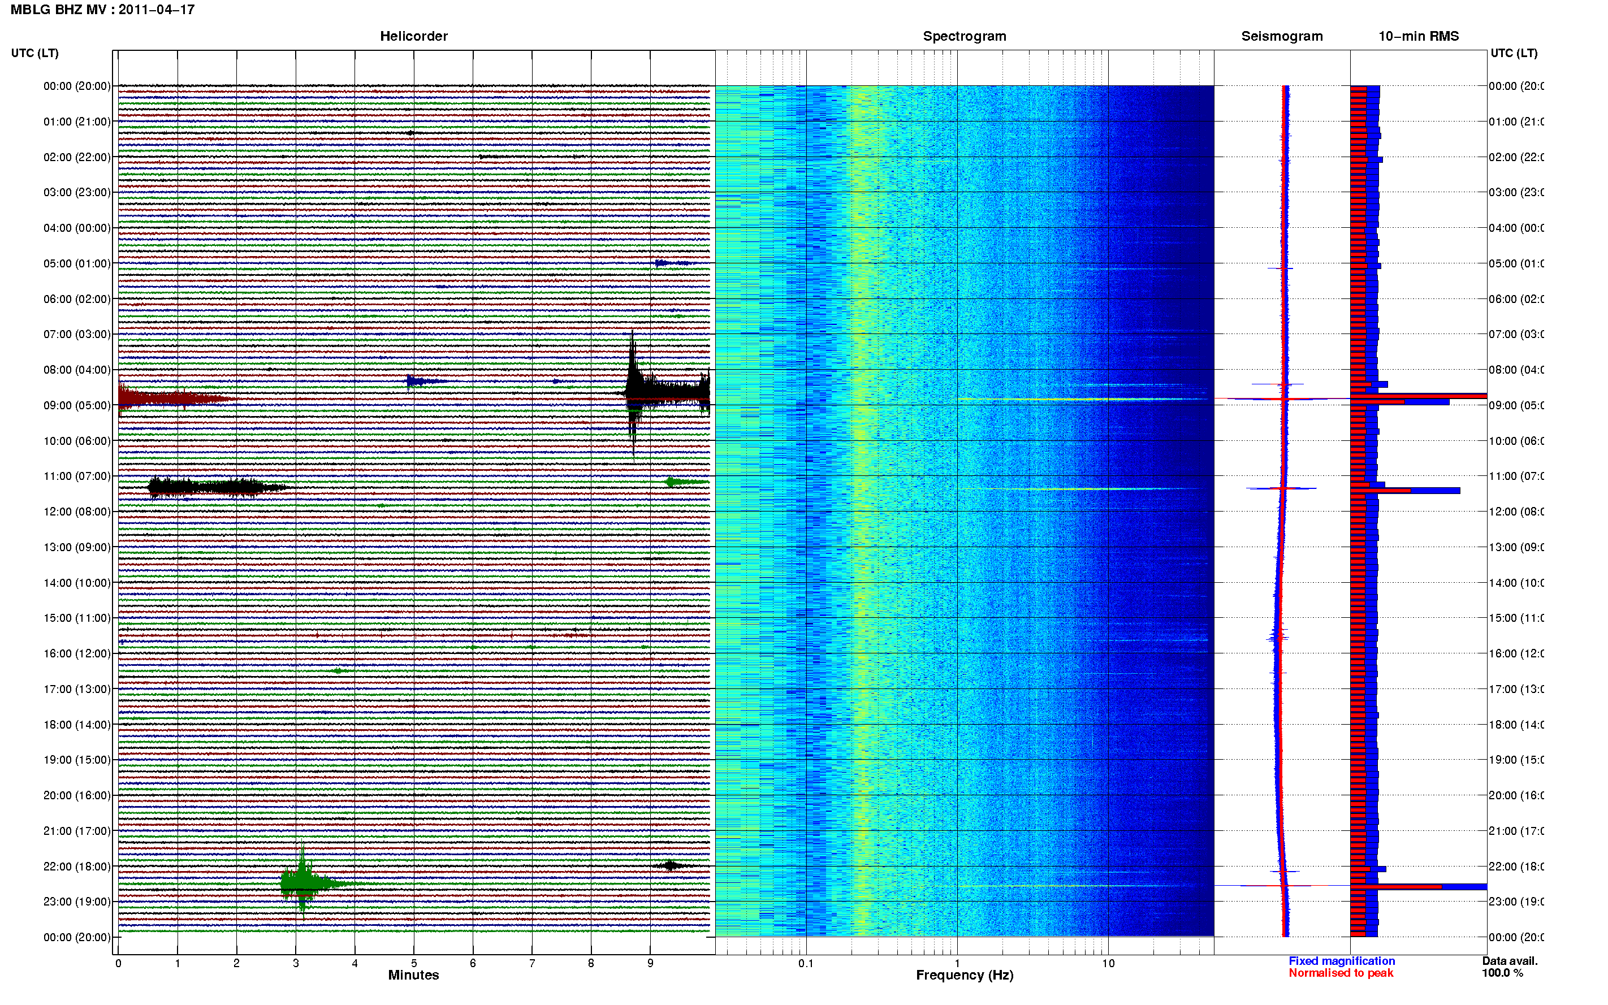Click the plot title MBLG BHZ MV : 2011-04-17
Screen dimensions: 1608x1005
click(x=102, y=10)
